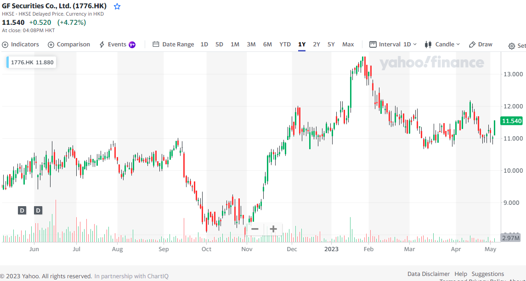This screenshot has width=526, height=281.
Task: Select the 3M range
Action: [x=251, y=44]
